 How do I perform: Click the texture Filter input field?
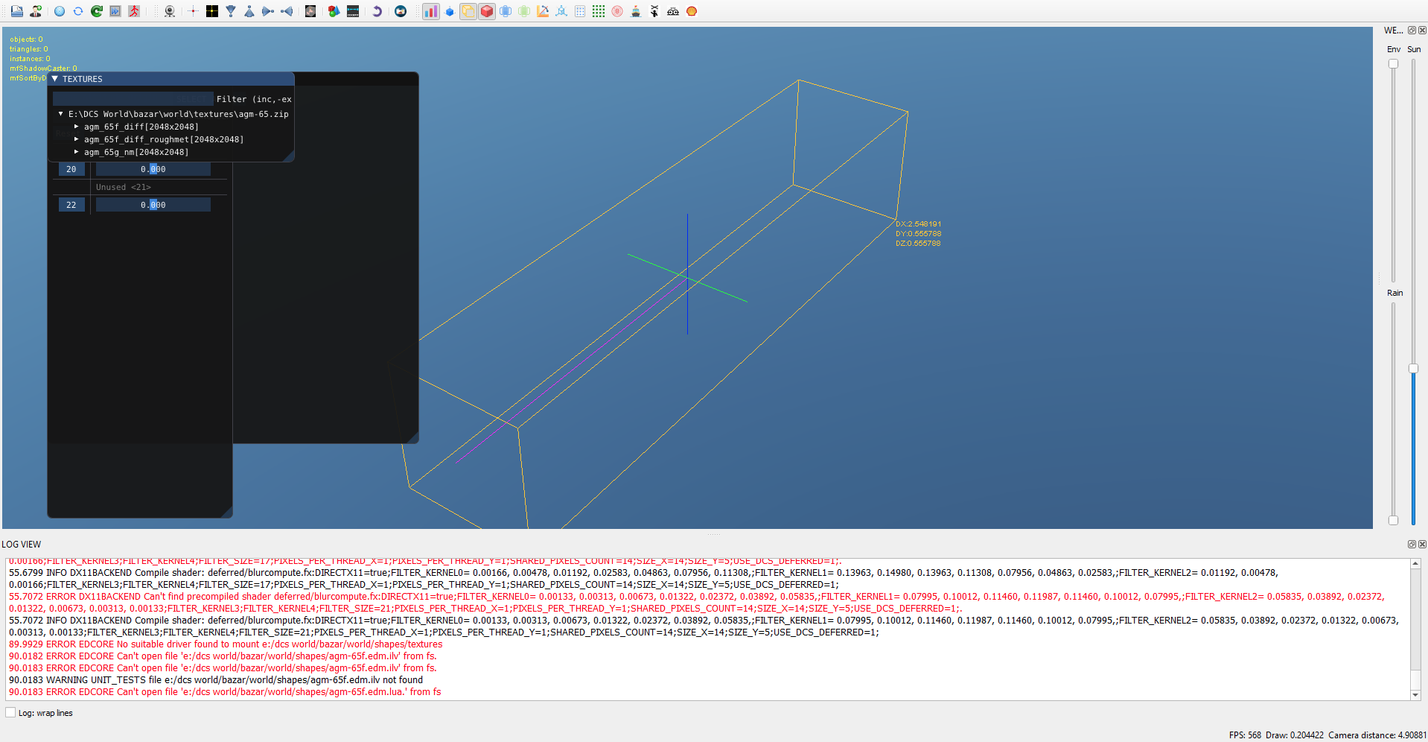click(x=133, y=99)
